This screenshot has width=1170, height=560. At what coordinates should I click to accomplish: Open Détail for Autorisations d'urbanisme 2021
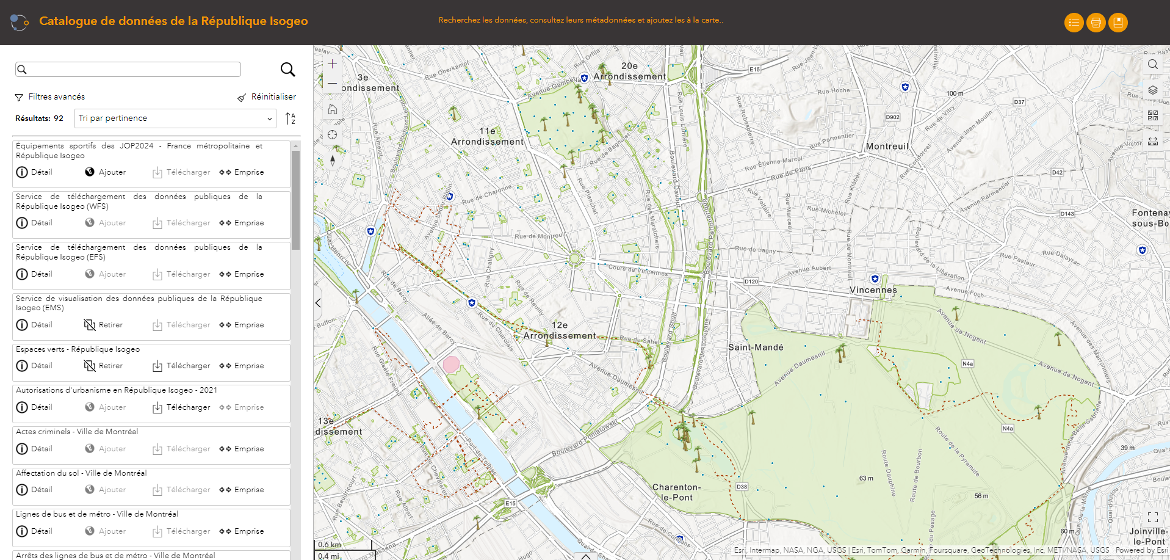coord(34,407)
